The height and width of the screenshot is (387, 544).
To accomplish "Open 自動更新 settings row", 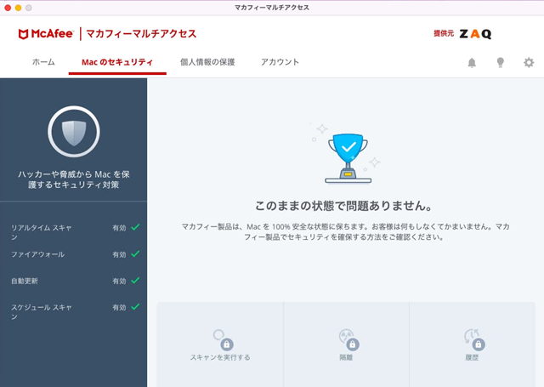I will tap(74, 281).
